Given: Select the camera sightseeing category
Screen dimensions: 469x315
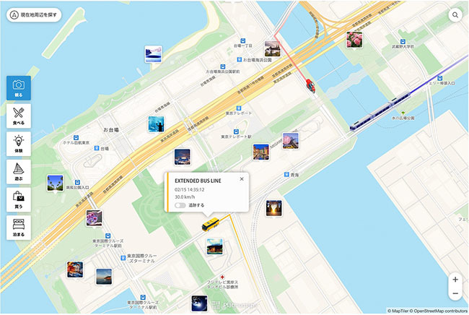Looking at the screenshot, I should (x=19, y=87).
